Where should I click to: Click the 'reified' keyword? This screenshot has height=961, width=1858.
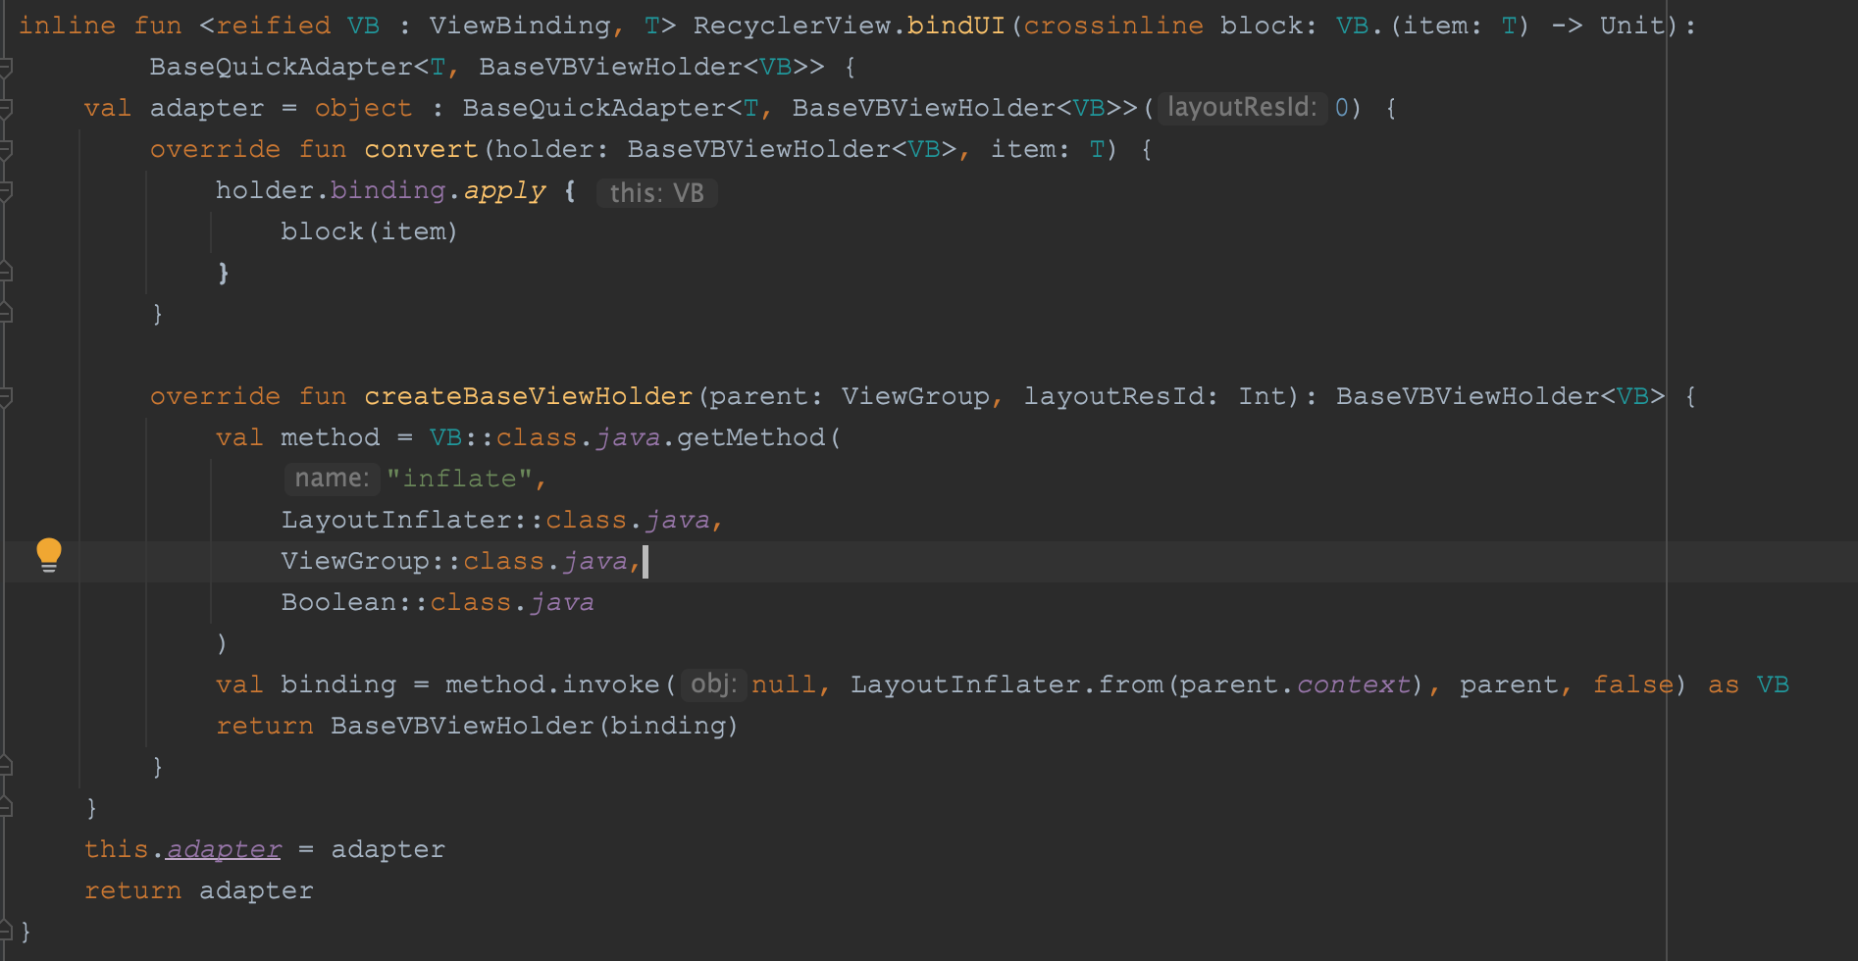coord(273,25)
